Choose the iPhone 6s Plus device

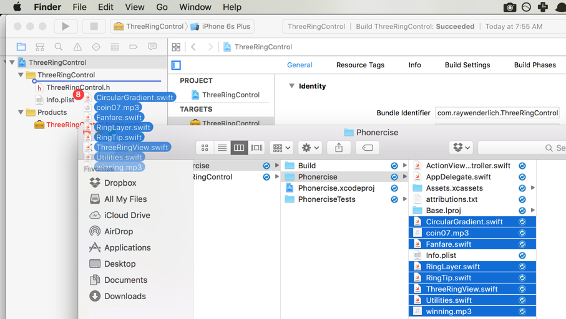coord(220,26)
